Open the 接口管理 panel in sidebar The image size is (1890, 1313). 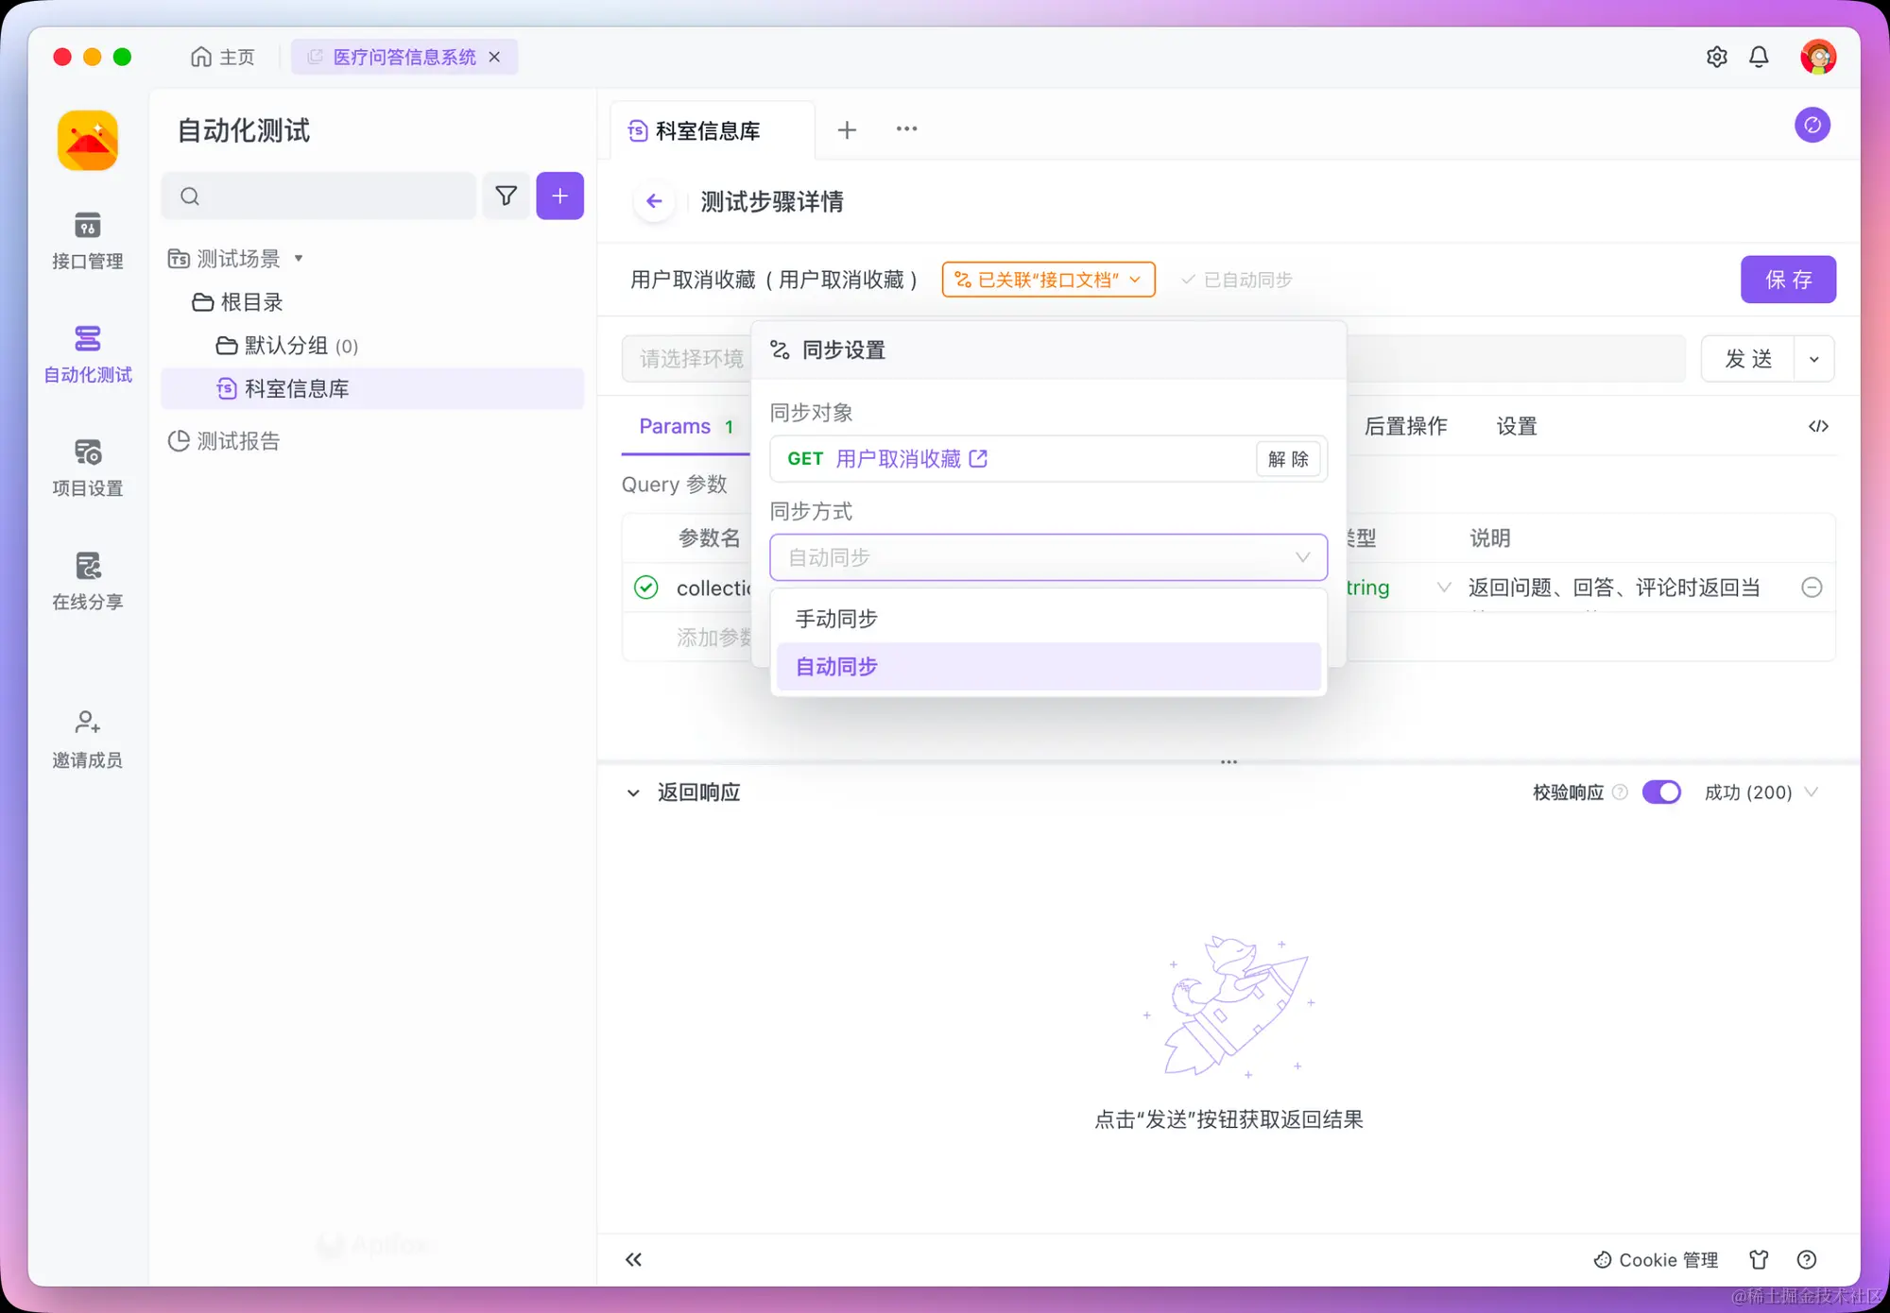click(x=87, y=241)
